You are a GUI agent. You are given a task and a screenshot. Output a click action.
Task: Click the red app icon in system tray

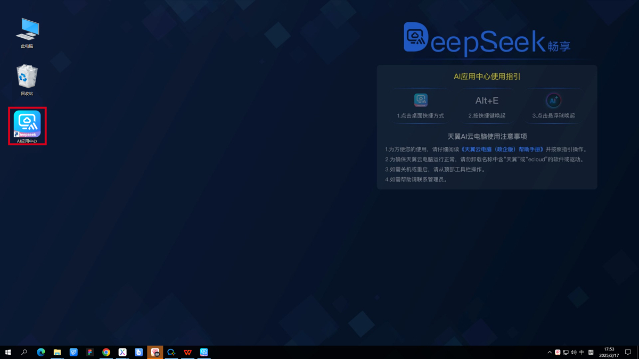tap(558, 352)
